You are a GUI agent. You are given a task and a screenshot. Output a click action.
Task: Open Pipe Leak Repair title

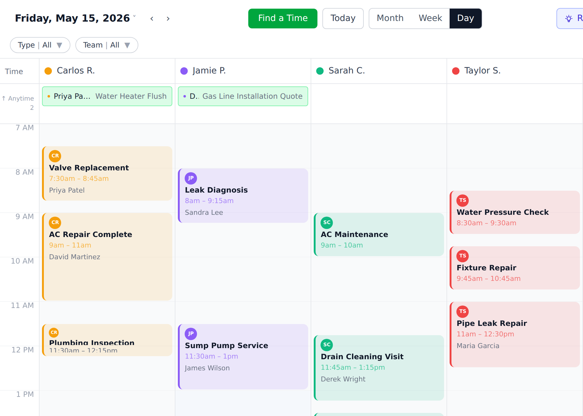492,323
